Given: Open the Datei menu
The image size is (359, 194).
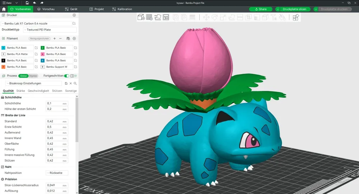Looking at the screenshot, I should click(7, 3).
